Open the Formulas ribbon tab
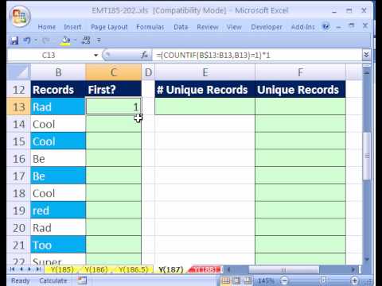This screenshot has width=382, height=286. (150, 27)
